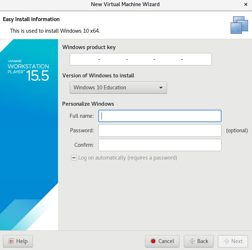Image resolution: width=252 pixels, height=250 pixels.
Task: Click the Windows product key field
Action: pyautogui.click(x=141, y=59)
